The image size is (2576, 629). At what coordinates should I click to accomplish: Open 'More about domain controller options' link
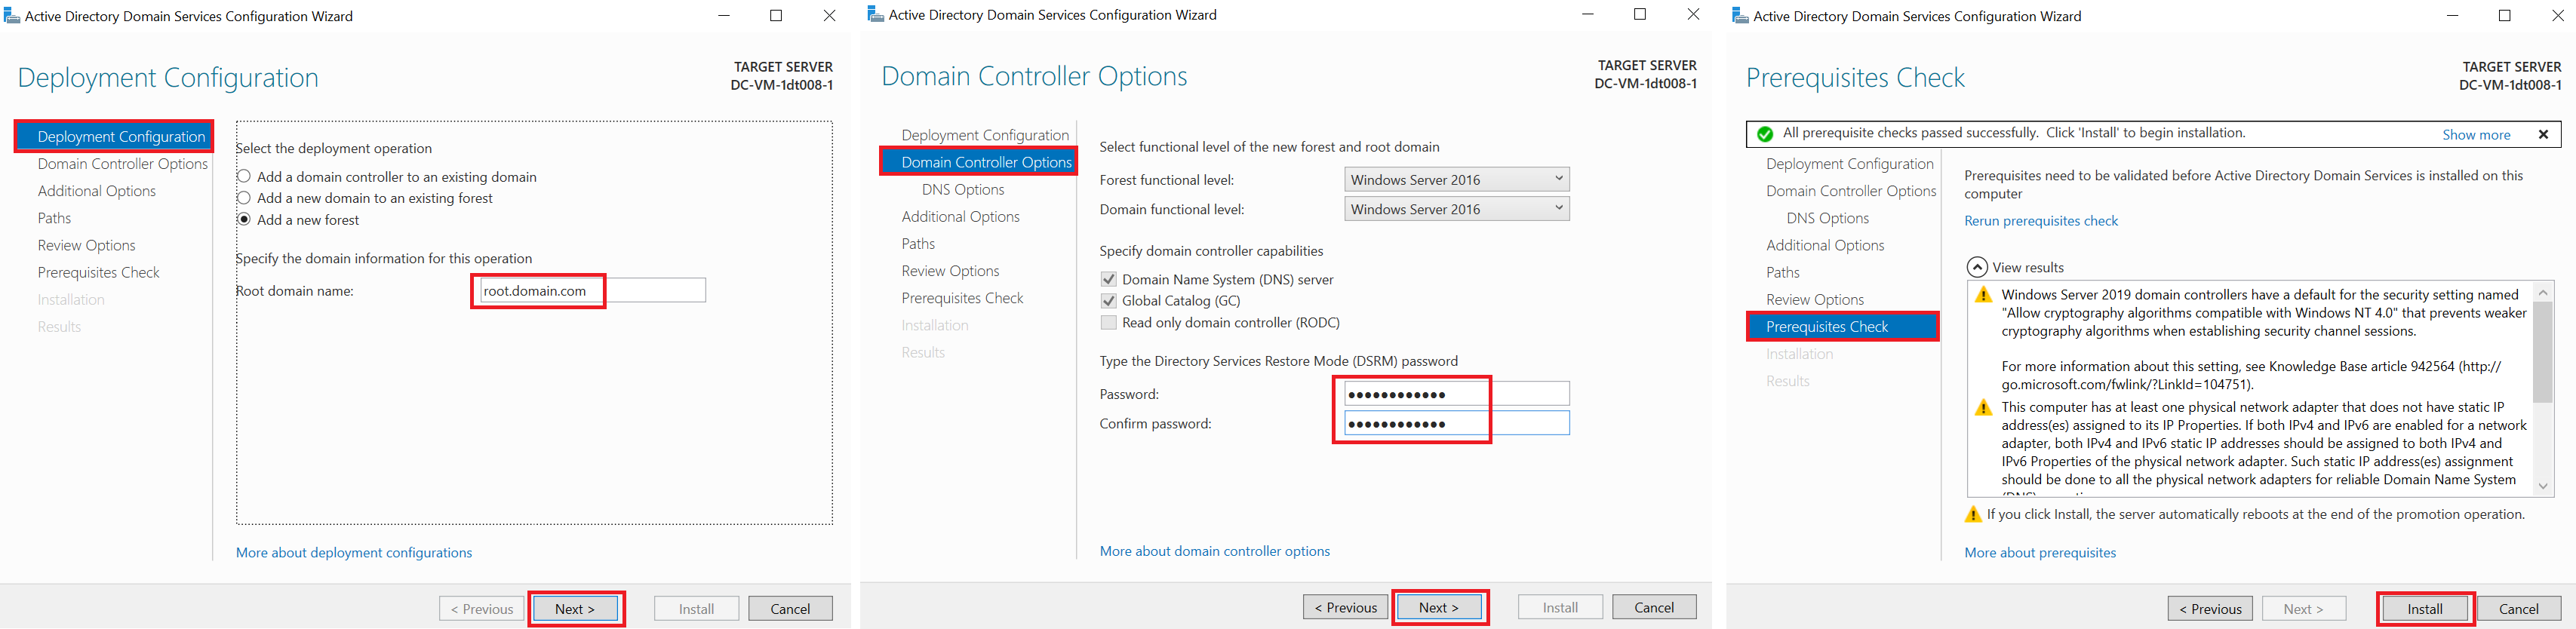[x=1215, y=551]
